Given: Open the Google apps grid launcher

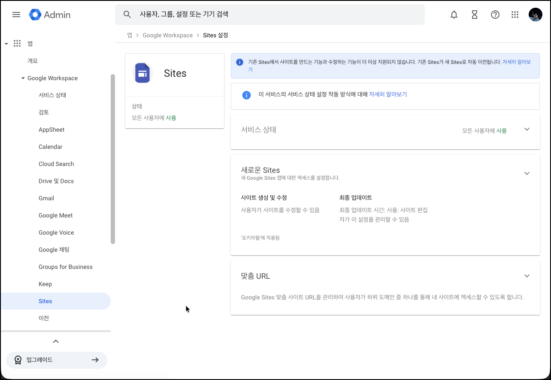Looking at the screenshot, I should (x=515, y=15).
